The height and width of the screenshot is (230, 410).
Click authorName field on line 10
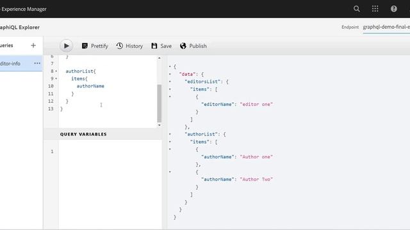coord(90,86)
